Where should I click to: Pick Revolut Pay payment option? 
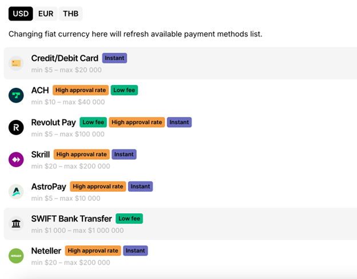click(x=54, y=122)
